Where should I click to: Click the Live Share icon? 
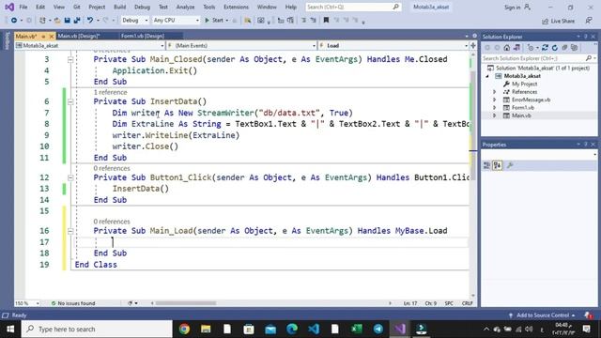click(558, 21)
